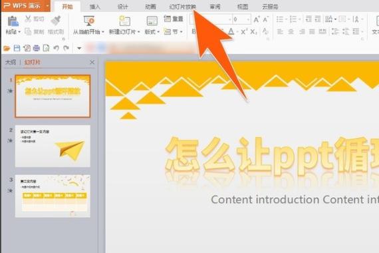Click the 'Content introduction' subtitle text
The image size is (379, 253).
point(295,200)
